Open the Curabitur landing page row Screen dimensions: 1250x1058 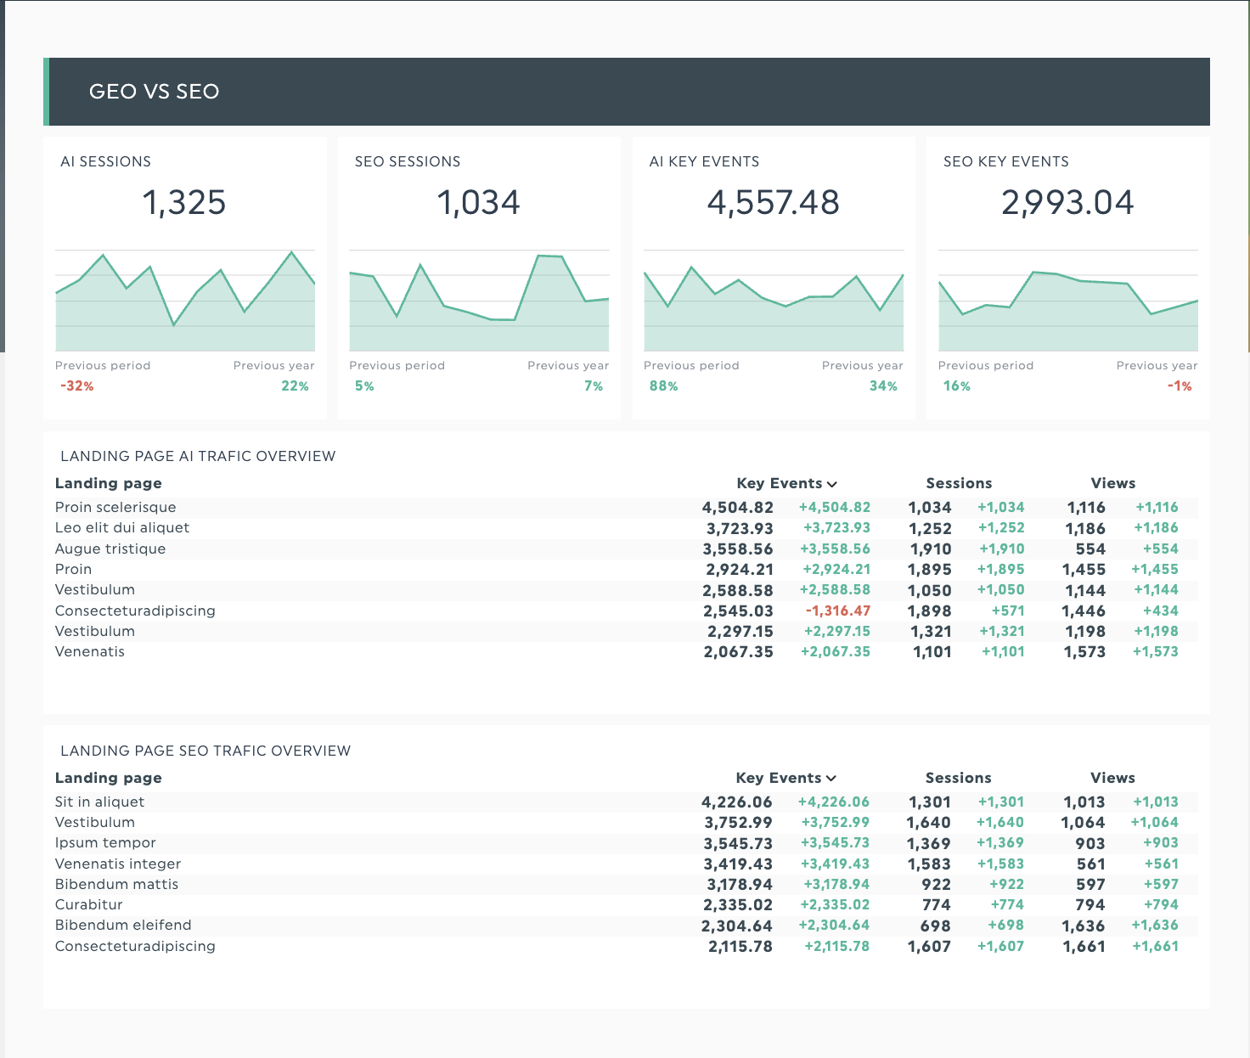89,904
